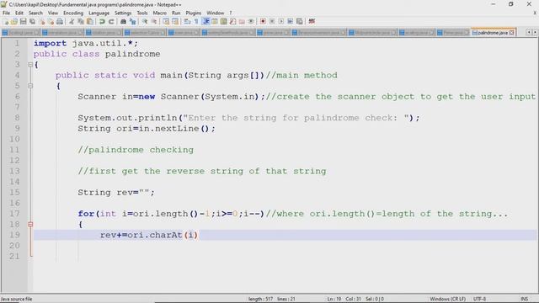Toggle synchronized vertical scrolling
Image resolution: width=539 pixels, height=303 pixels.
[166, 21]
